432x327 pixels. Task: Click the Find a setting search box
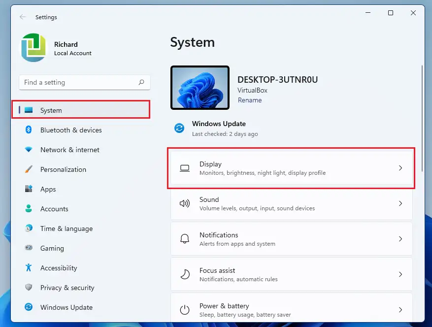(85, 82)
